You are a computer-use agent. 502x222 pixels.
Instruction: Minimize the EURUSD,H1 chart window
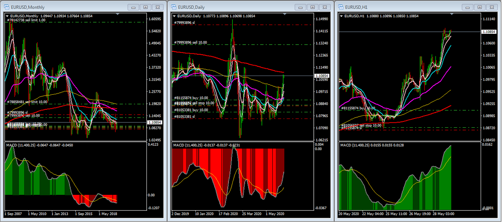469,7
